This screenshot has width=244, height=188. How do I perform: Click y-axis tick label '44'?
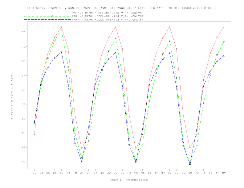[24, 147]
